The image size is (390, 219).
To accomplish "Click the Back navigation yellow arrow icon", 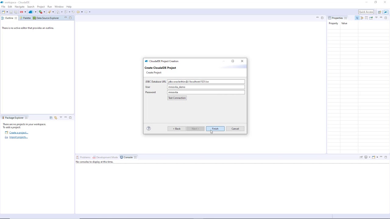I will pyautogui.click(x=78, y=12).
